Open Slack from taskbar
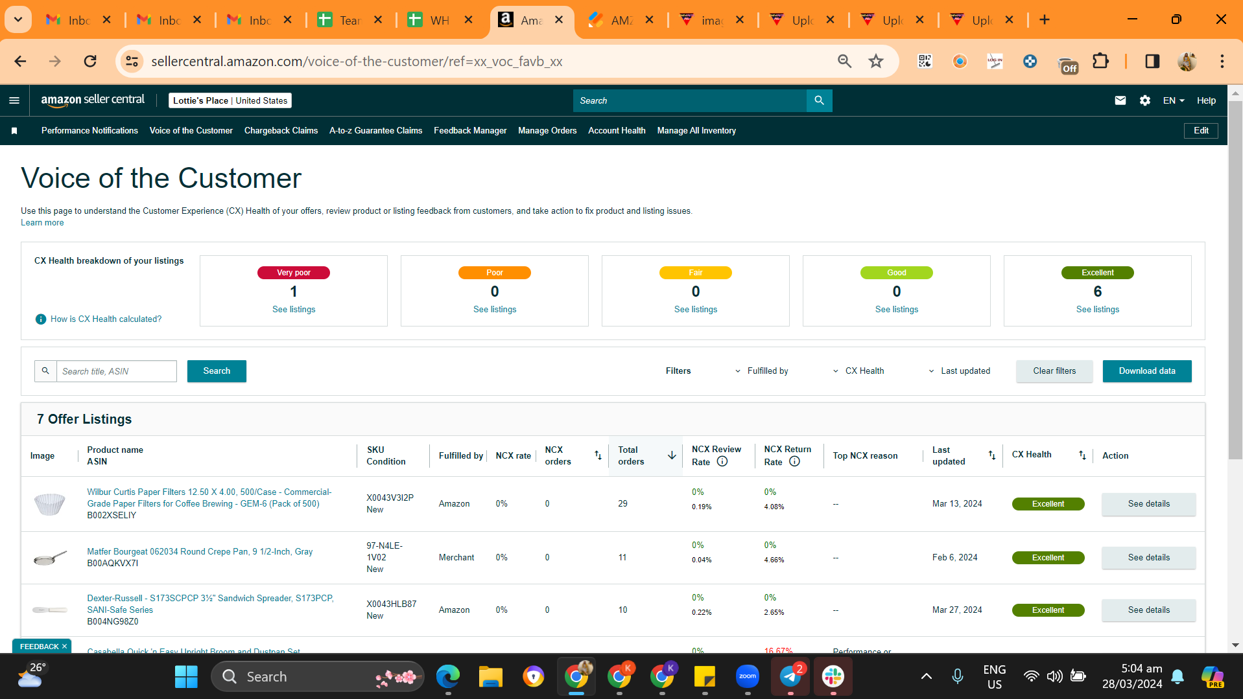The height and width of the screenshot is (699, 1243). [x=833, y=677]
